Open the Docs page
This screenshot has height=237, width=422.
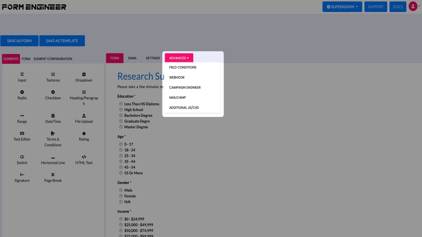(x=398, y=7)
